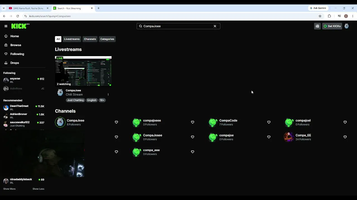Open compajoe channel avatar
Screen dimensions: 357x200
coord(213,137)
